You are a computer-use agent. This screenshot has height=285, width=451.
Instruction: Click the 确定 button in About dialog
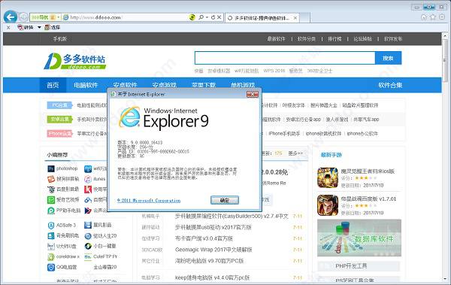coord(225,200)
